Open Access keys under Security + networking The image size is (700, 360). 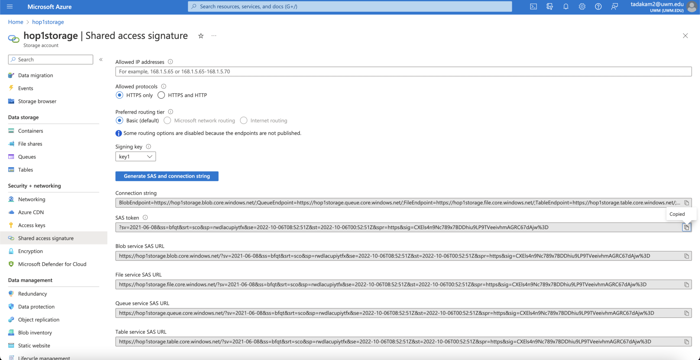tap(32, 225)
